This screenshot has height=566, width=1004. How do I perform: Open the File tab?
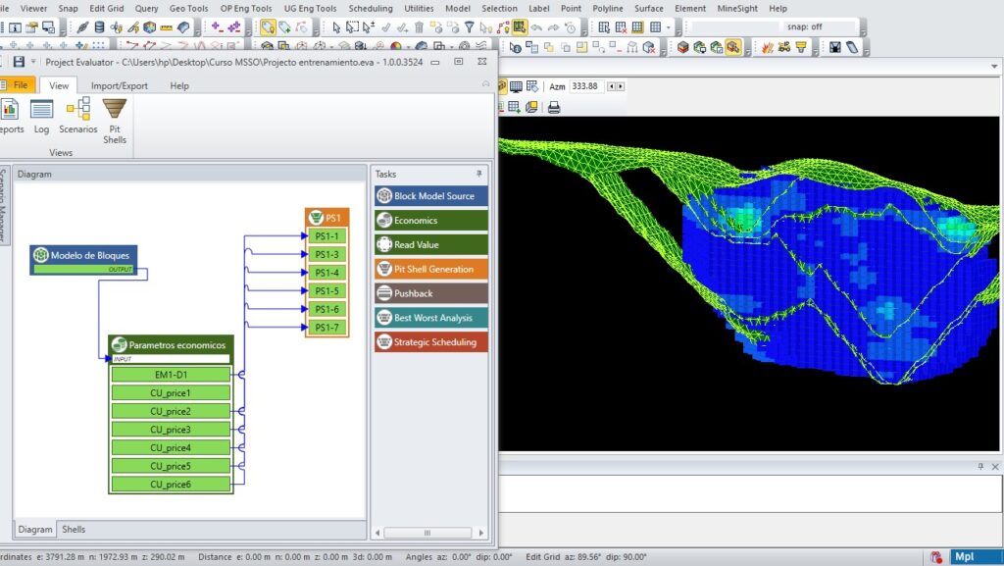pyautogui.click(x=16, y=84)
